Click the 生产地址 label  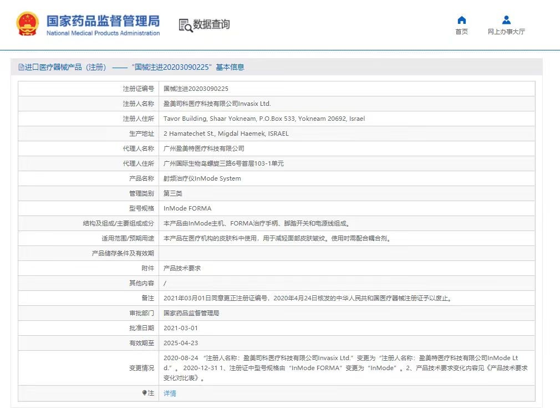[x=141, y=134]
